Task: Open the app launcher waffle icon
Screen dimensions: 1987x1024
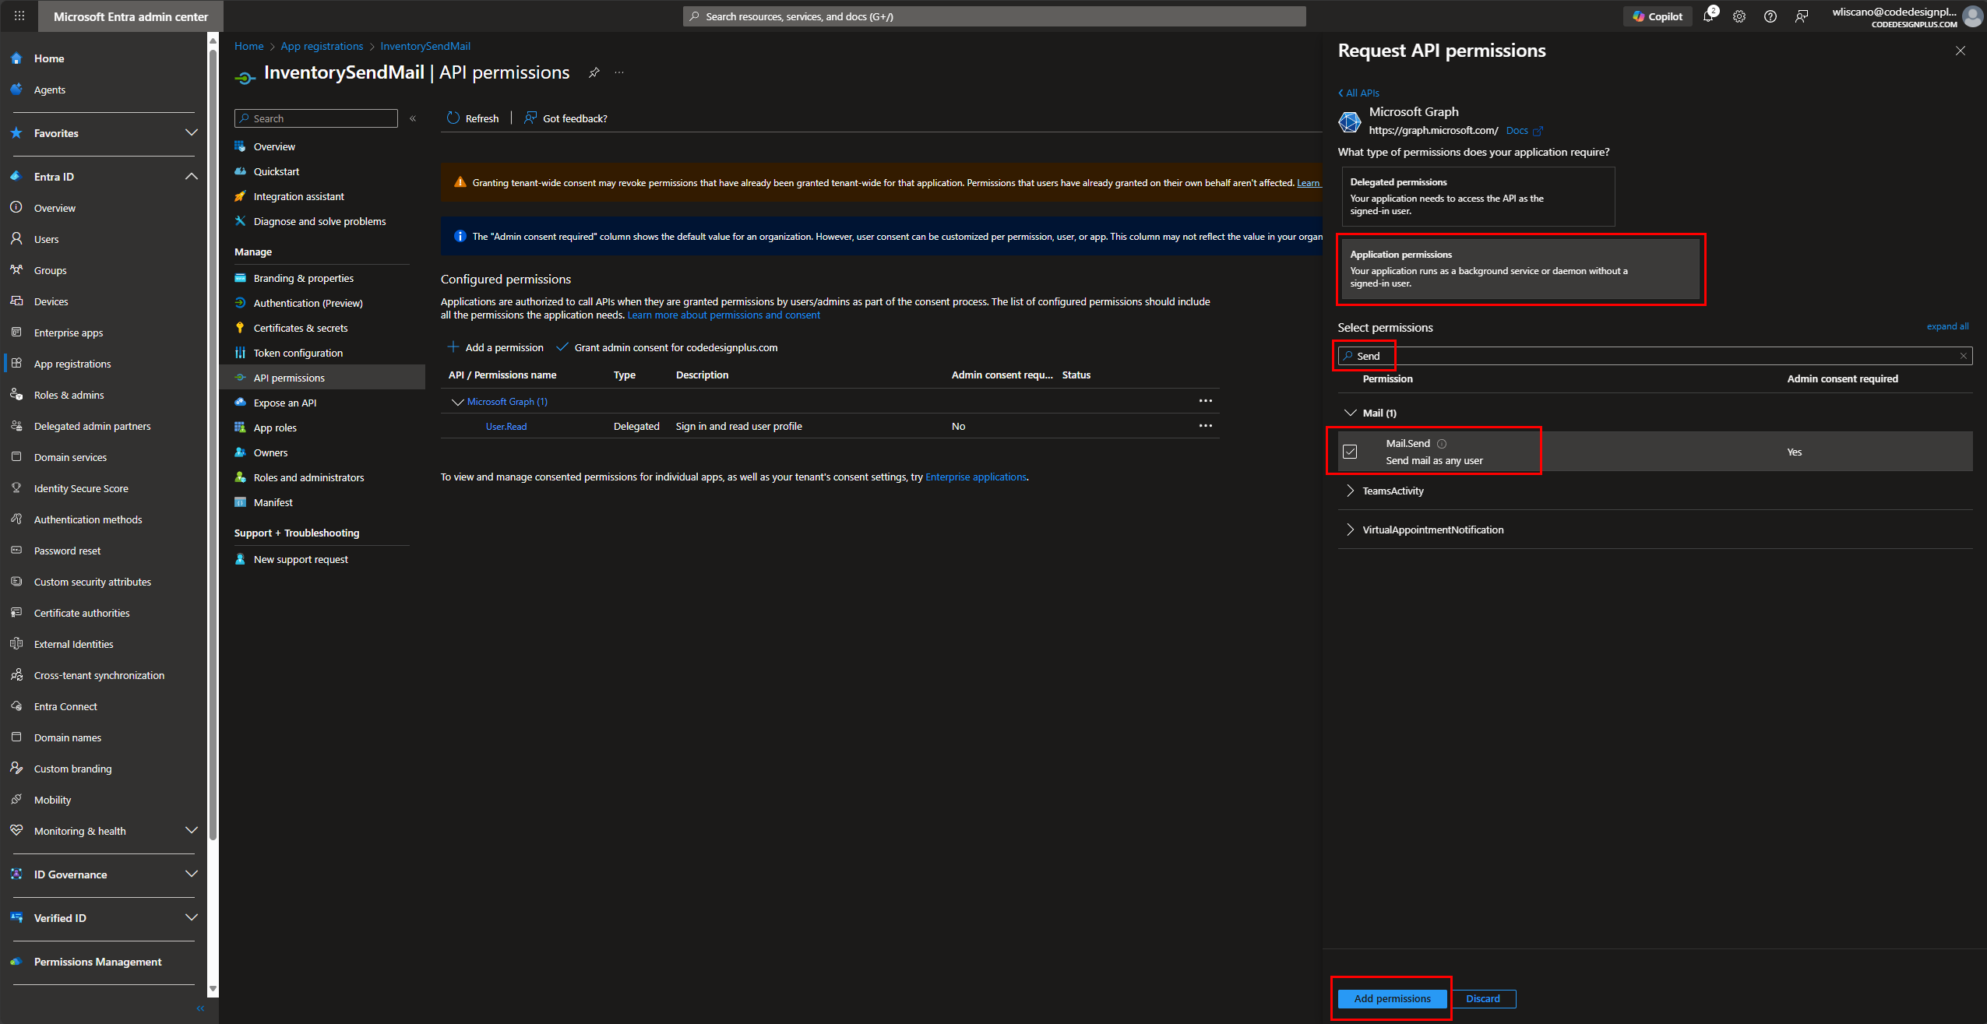Action: click(x=19, y=16)
